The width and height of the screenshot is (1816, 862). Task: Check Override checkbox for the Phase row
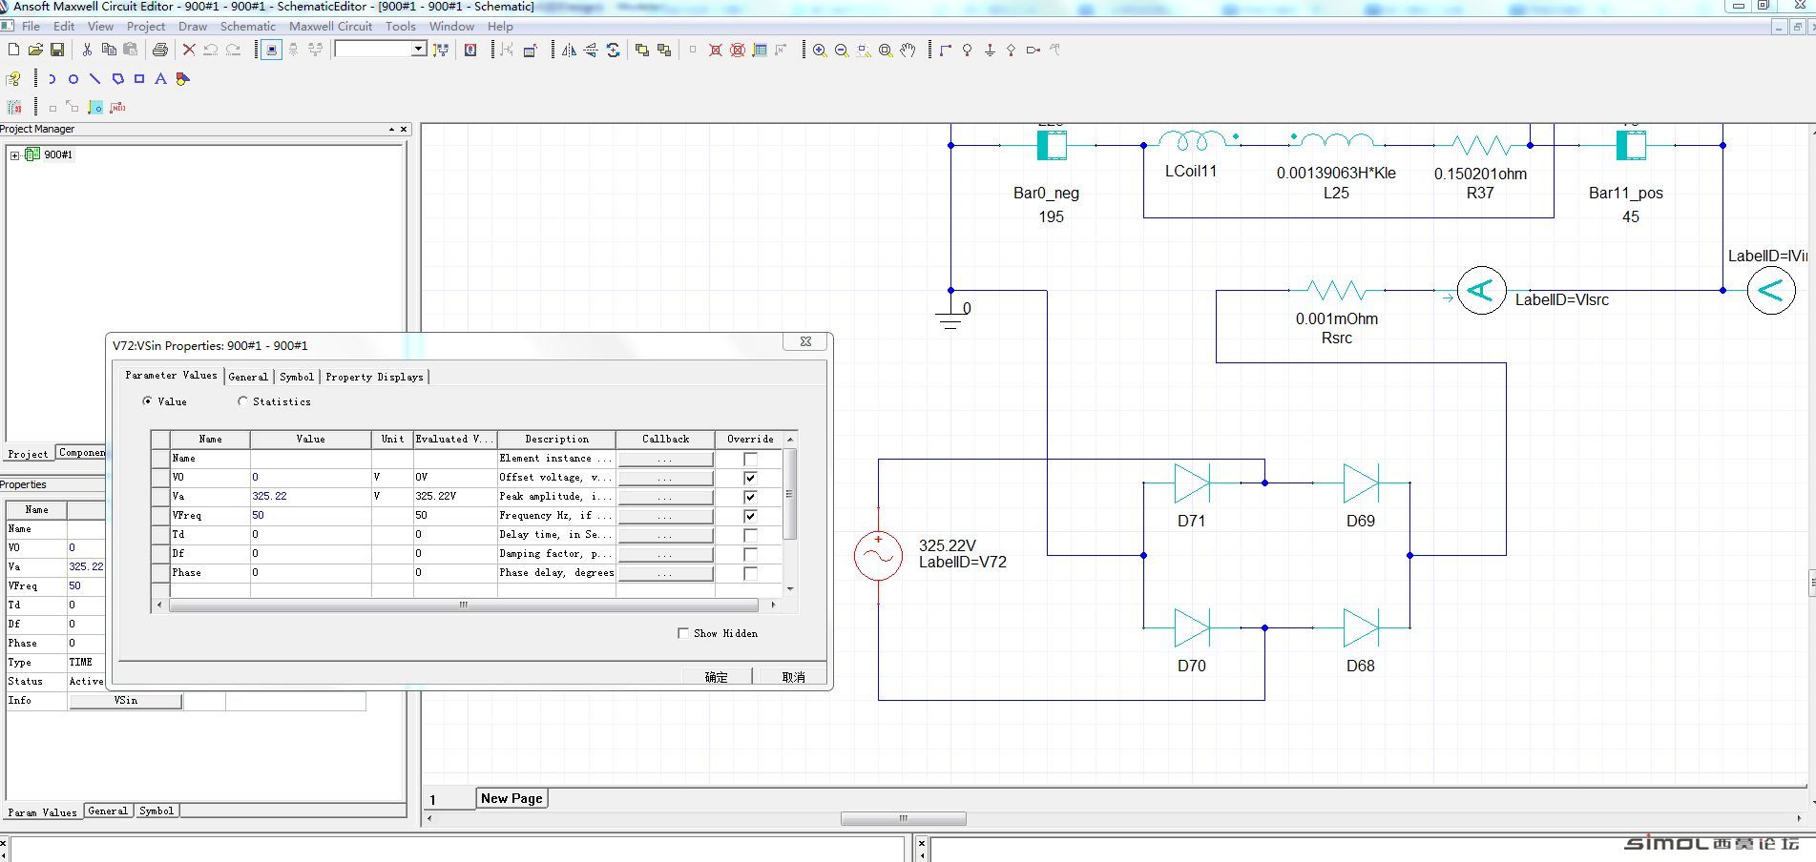point(750,573)
